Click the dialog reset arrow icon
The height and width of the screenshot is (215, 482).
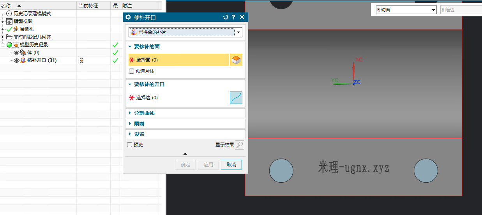225,17
